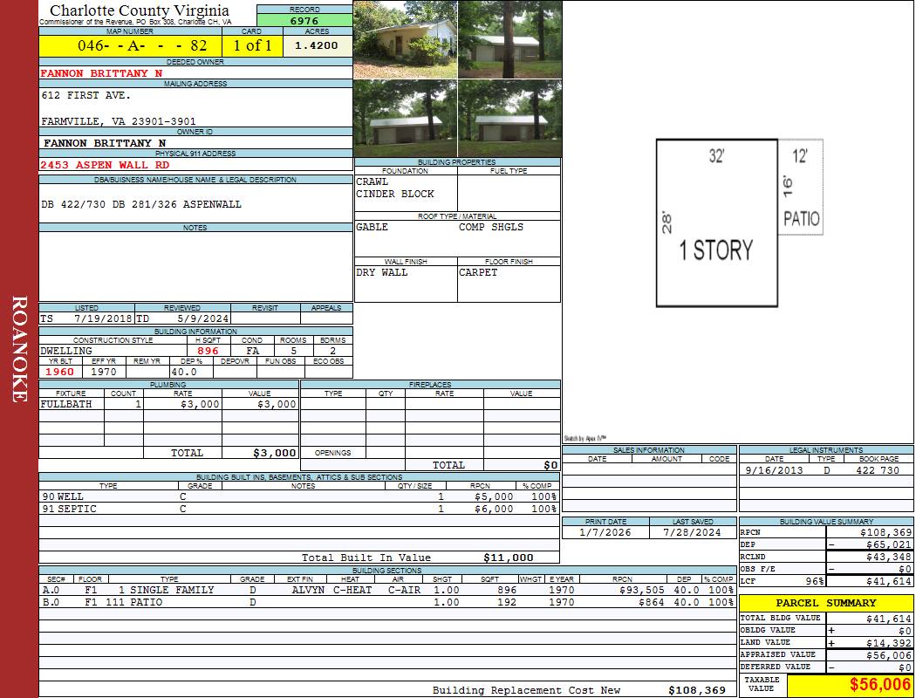Select legal instrument book page 422 730

(x=877, y=470)
